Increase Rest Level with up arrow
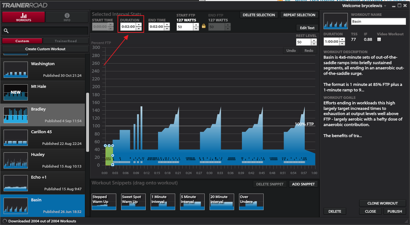The height and width of the screenshot is (225, 410). (314, 40)
